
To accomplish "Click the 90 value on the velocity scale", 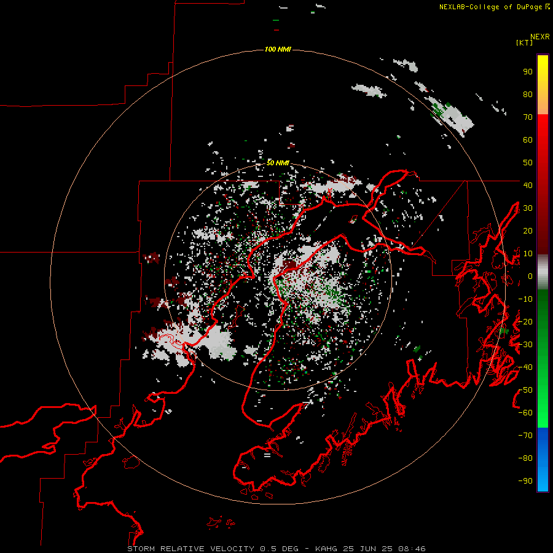I will click(x=528, y=72).
